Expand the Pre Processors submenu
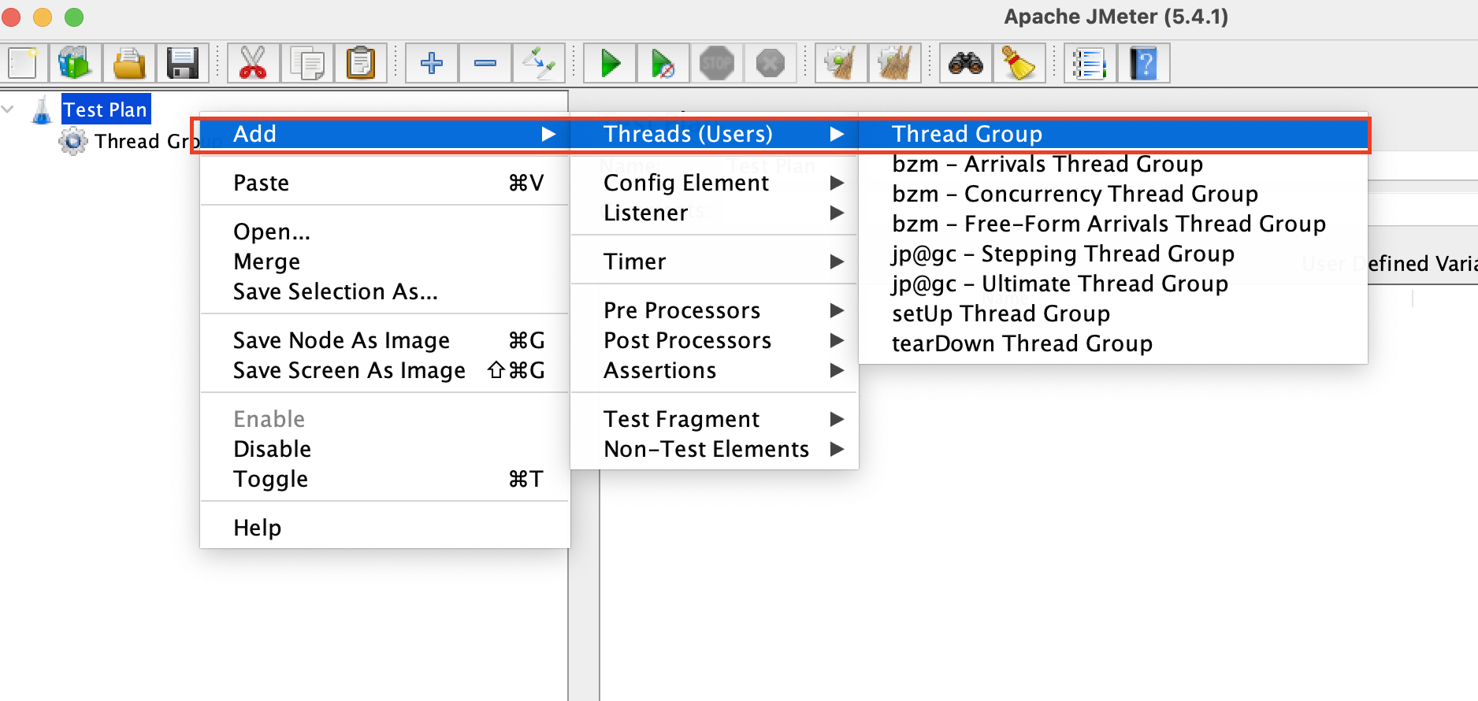 pos(714,310)
